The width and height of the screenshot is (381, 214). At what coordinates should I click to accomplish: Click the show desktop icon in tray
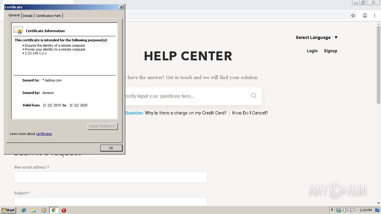click(x=378, y=210)
